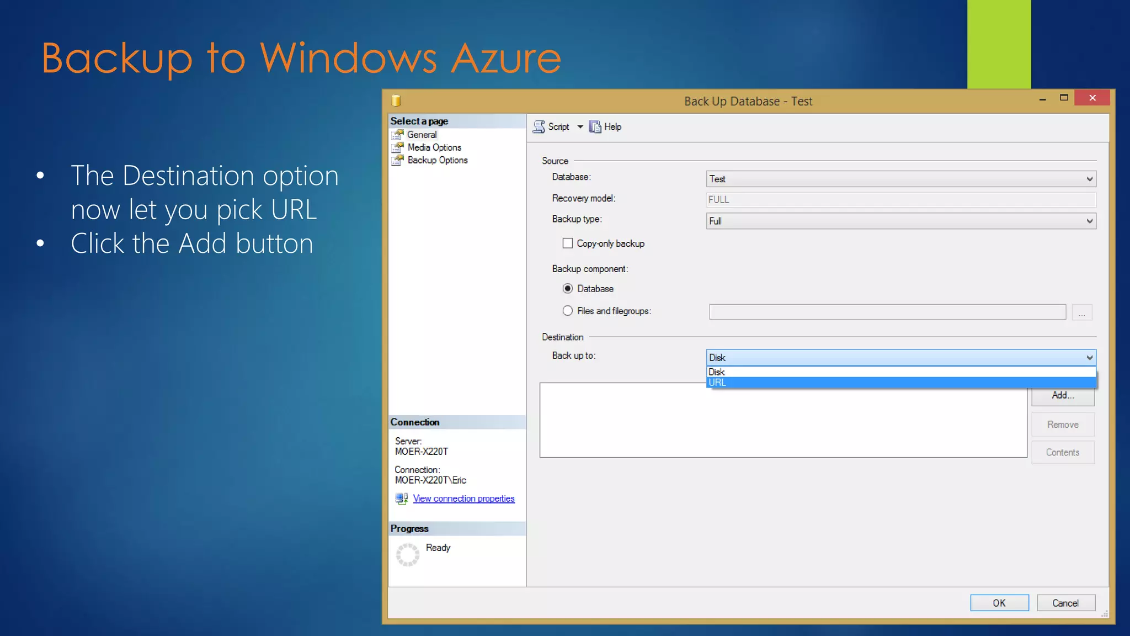Image resolution: width=1130 pixels, height=636 pixels.
Task: Click the Help toolbar icon
Action: coord(595,127)
